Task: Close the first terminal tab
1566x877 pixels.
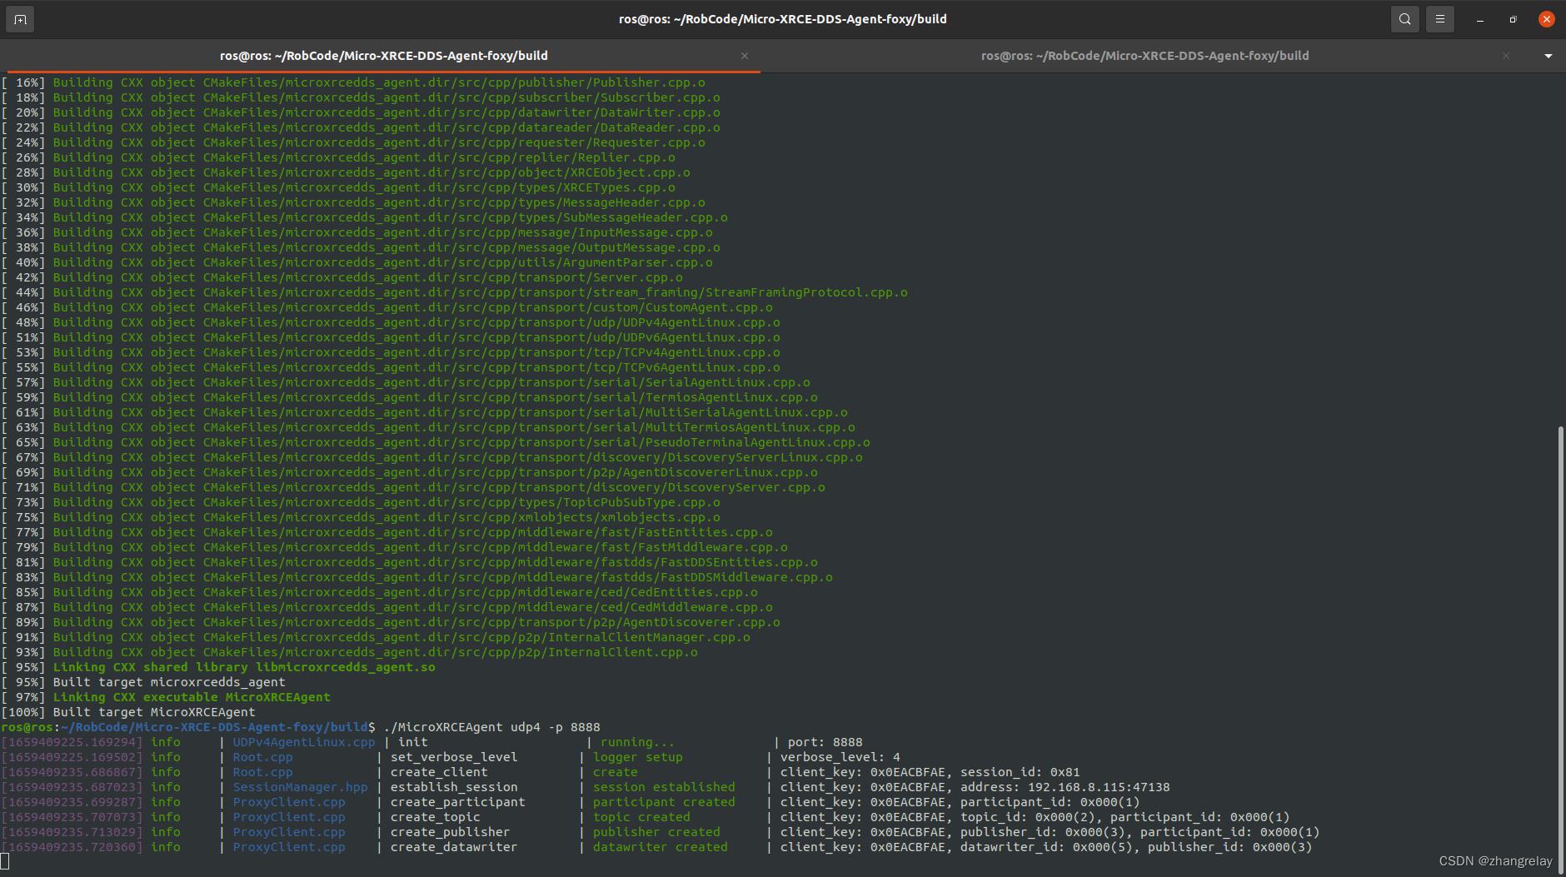Action: [x=745, y=56]
